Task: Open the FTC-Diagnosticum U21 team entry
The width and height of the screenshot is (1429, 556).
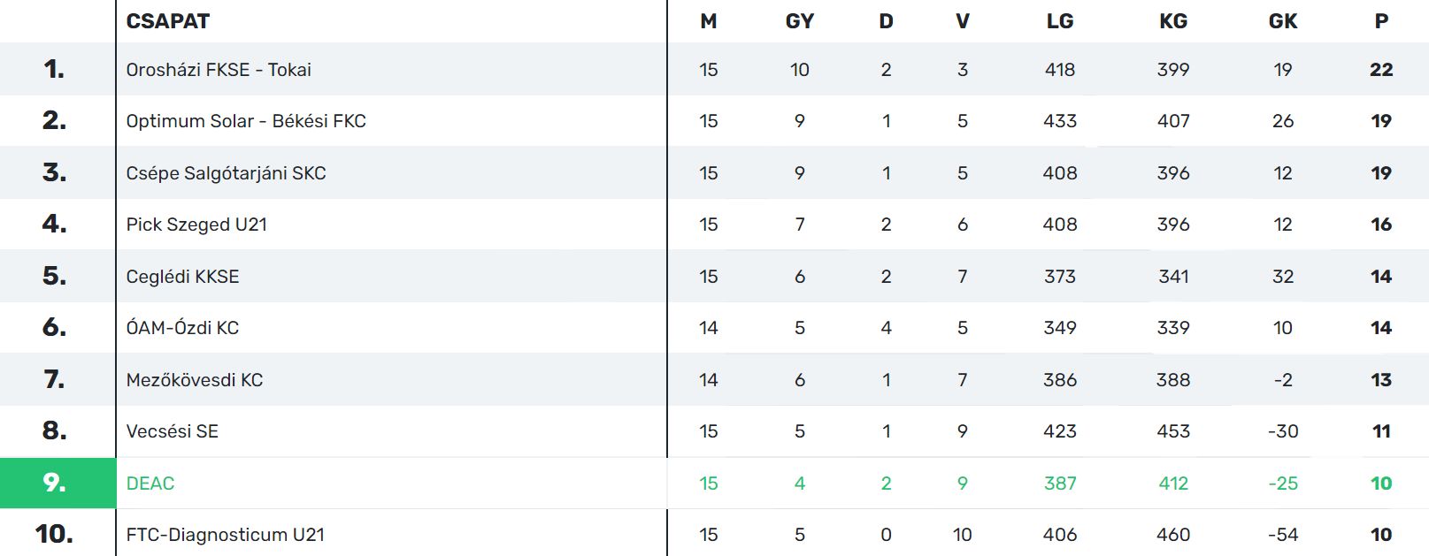Action: 225,535
